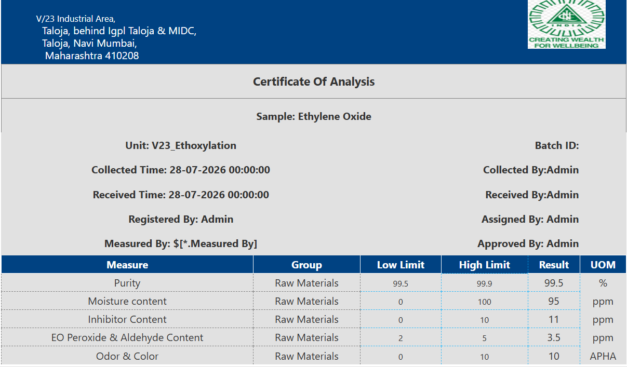This screenshot has width=627, height=367.
Task: Click the APHA unit cell
Action: [x=603, y=356]
